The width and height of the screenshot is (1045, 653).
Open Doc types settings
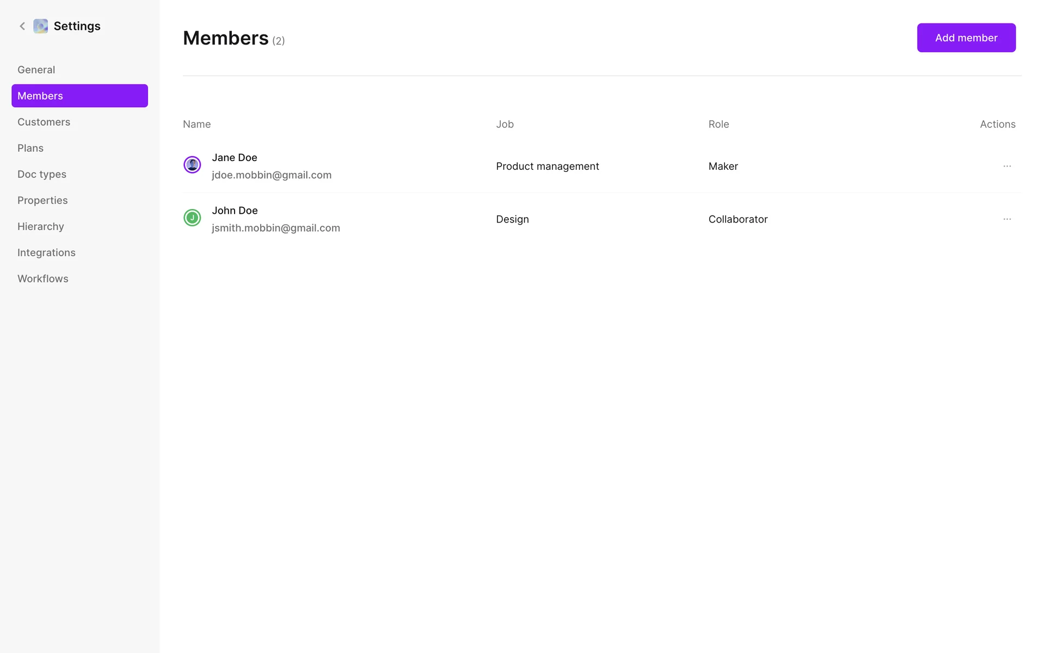click(42, 174)
